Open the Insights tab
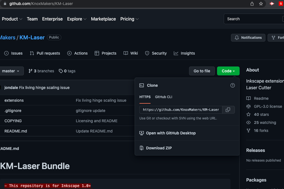This screenshot has height=189, width=284. pyautogui.click(x=184, y=53)
